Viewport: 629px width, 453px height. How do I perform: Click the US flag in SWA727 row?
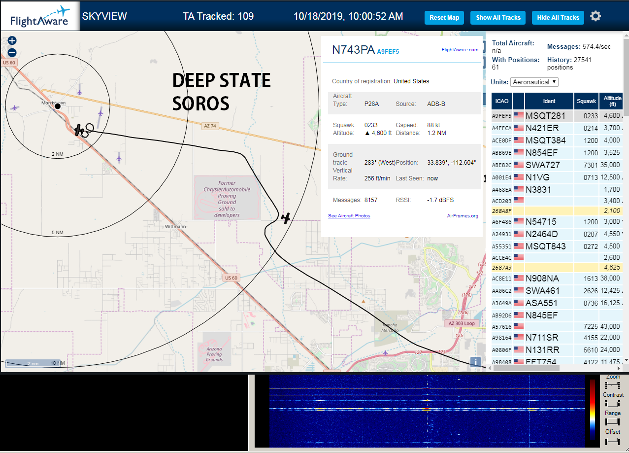pyautogui.click(x=518, y=165)
